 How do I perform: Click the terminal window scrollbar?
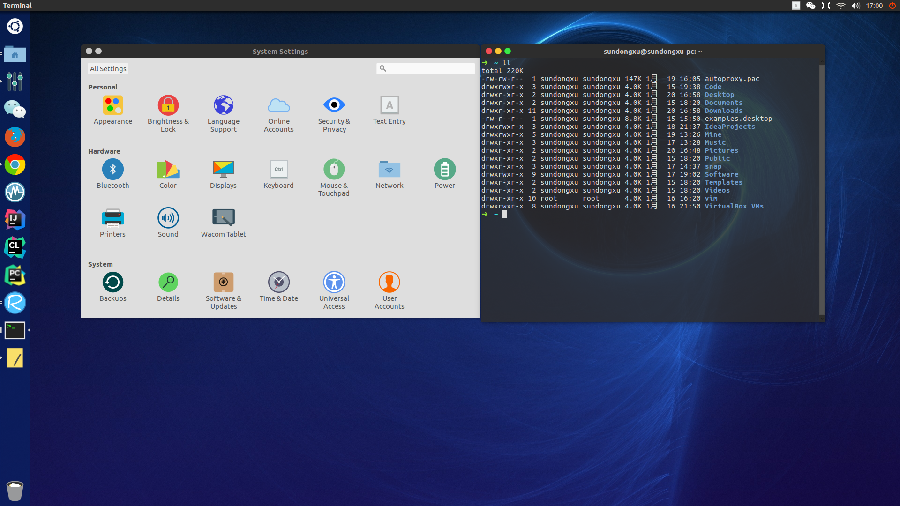click(821, 187)
